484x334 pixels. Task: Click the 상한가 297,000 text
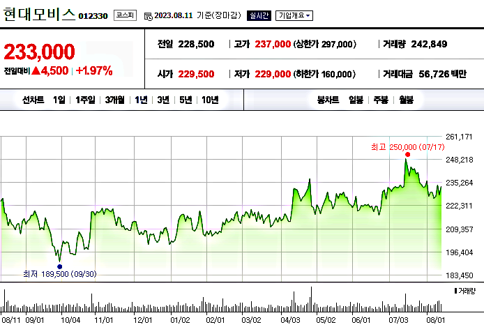325,44
